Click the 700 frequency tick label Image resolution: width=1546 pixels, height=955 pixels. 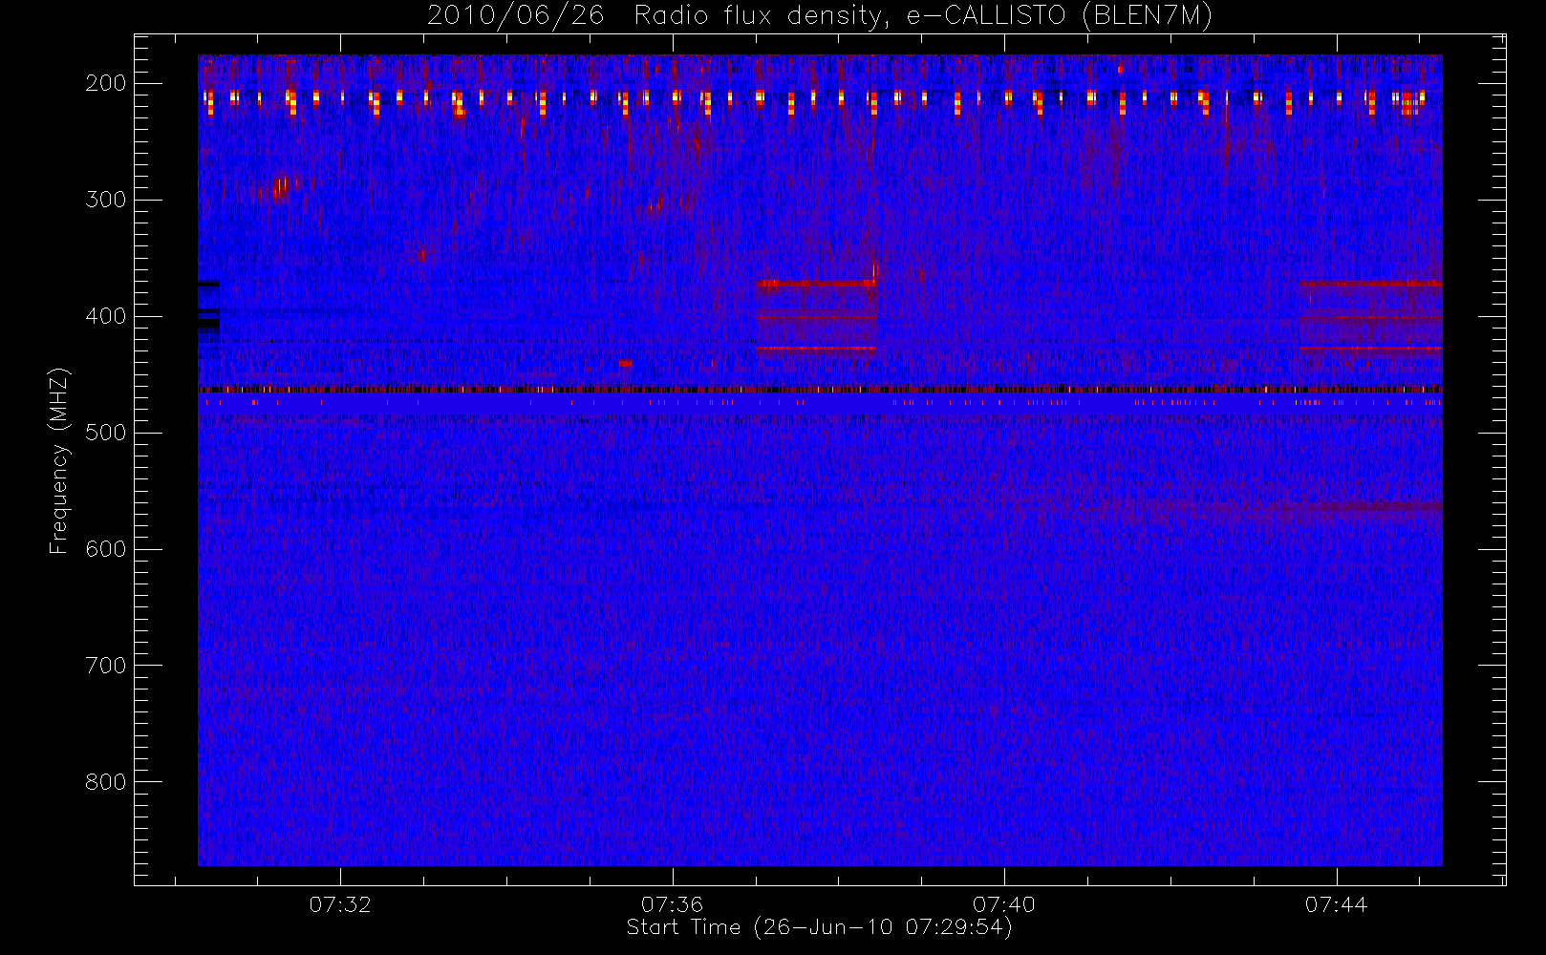[105, 666]
